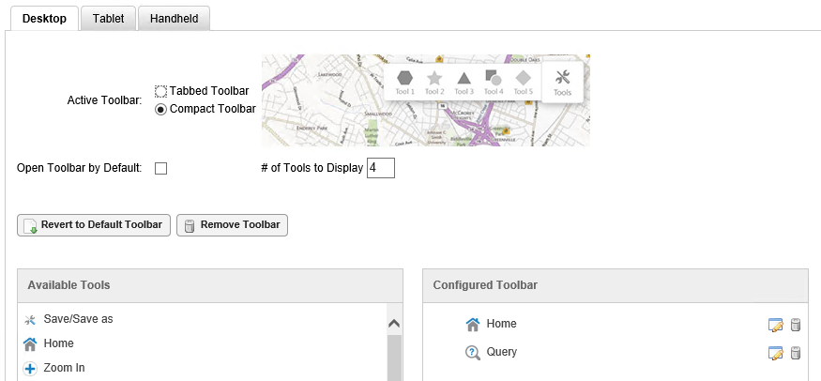Select the Tabbed Toolbar radio option

click(x=160, y=92)
